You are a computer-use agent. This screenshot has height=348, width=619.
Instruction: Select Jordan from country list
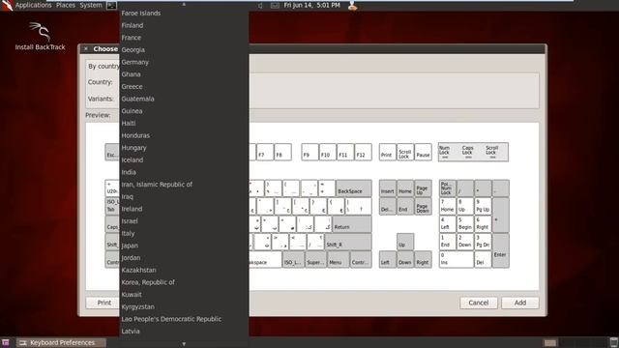[x=184, y=258]
